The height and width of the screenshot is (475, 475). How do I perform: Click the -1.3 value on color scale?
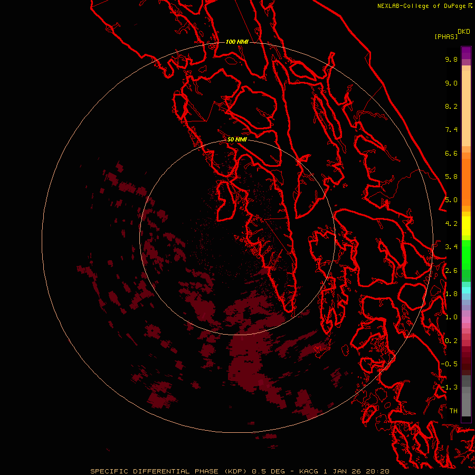pyautogui.click(x=449, y=387)
